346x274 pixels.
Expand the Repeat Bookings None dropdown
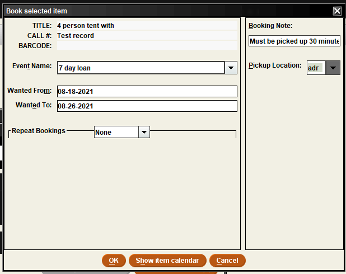144,132
